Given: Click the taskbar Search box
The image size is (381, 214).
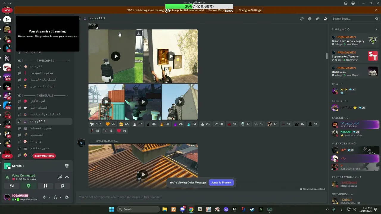Looking at the screenshot, I should [138, 209].
